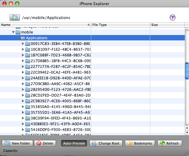Select the 2C9B3927-4CE6-4005 row text
Screen dimensions: 189x156
(x=60, y=101)
